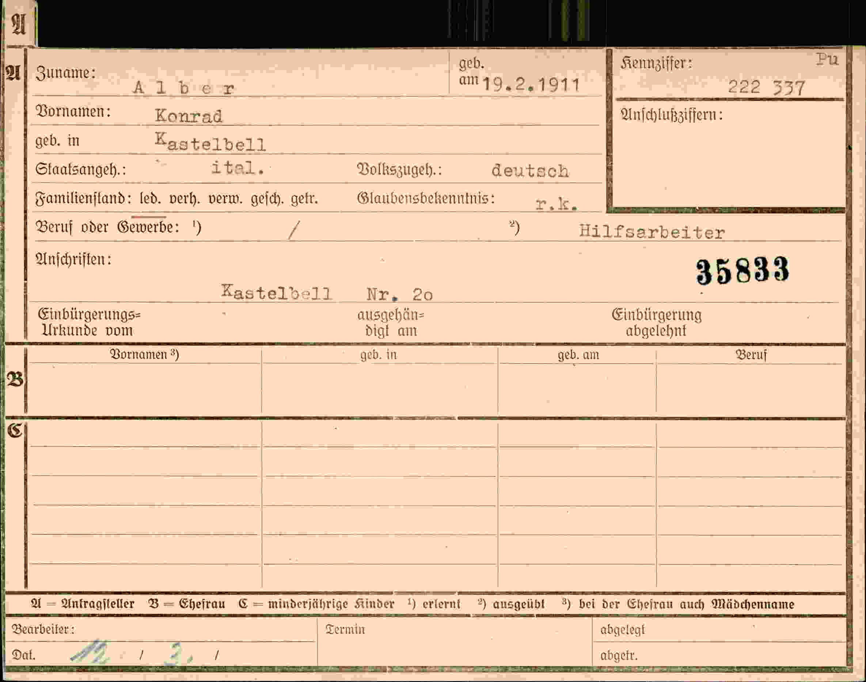Click "B = Ehefrau" in the legend
The image size is (866, 682).
point(187,604)
